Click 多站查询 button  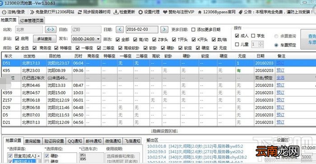(x=45, y=39)
